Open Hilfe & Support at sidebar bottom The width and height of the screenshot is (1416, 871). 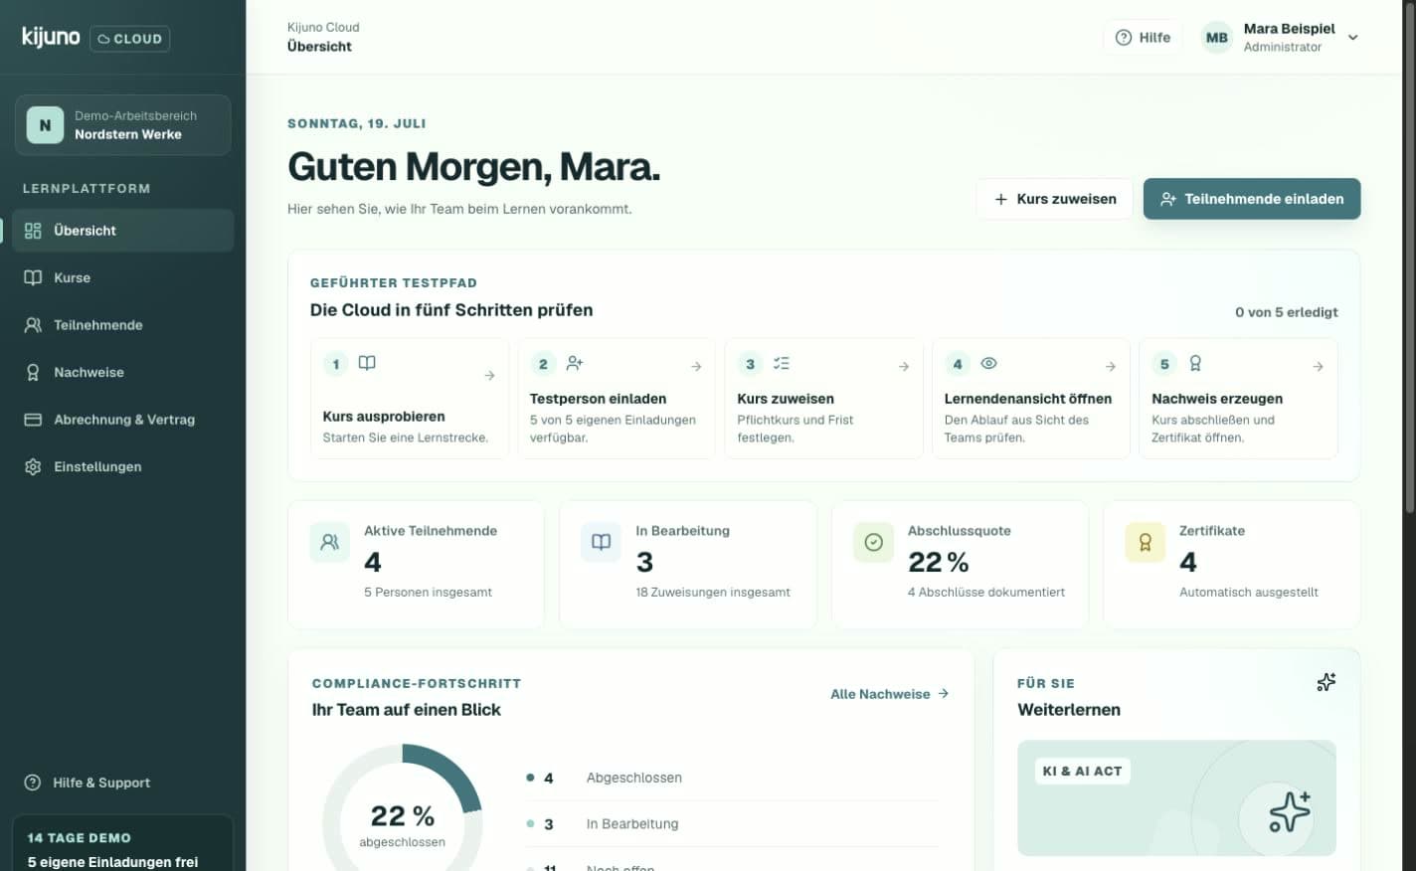[122, 783]
